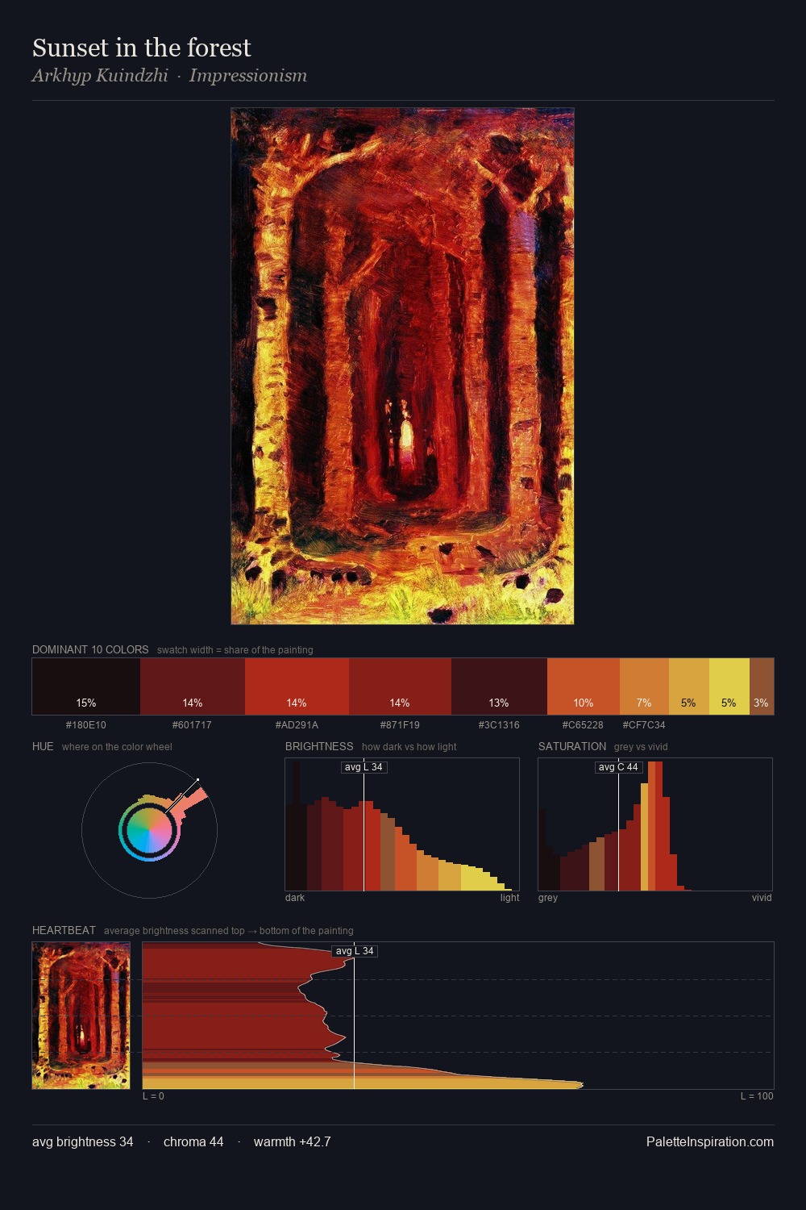Click the 'L = 100' axis label
Screen dimensions: 806x1210
[757, 1095]
